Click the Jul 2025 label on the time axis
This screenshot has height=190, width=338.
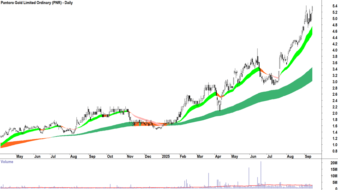pos(269,156)
